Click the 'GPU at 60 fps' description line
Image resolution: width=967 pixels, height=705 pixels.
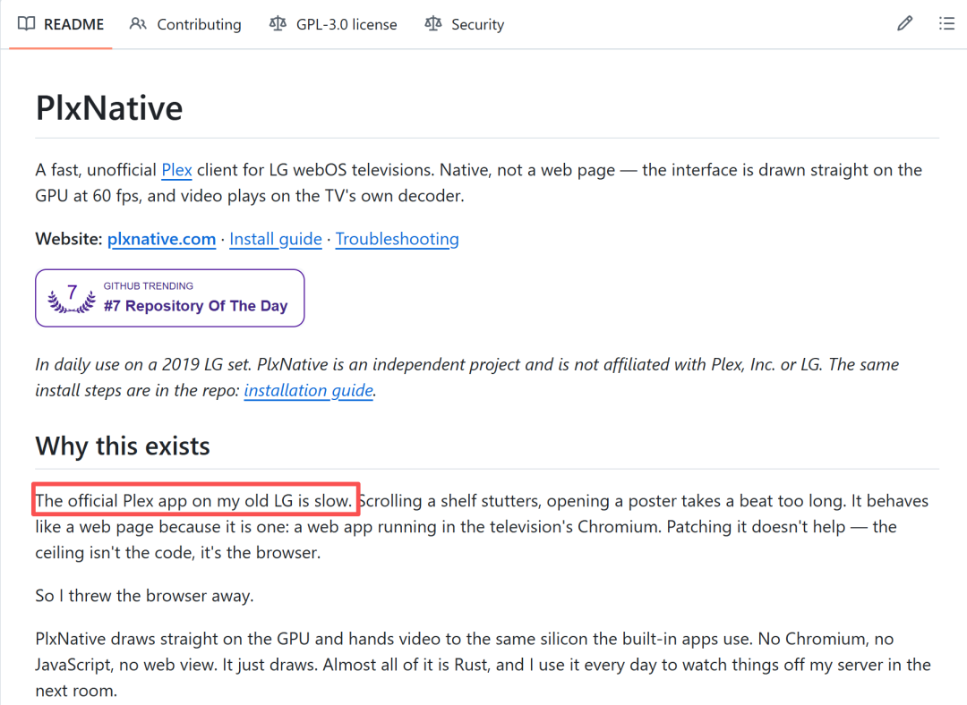250,195
